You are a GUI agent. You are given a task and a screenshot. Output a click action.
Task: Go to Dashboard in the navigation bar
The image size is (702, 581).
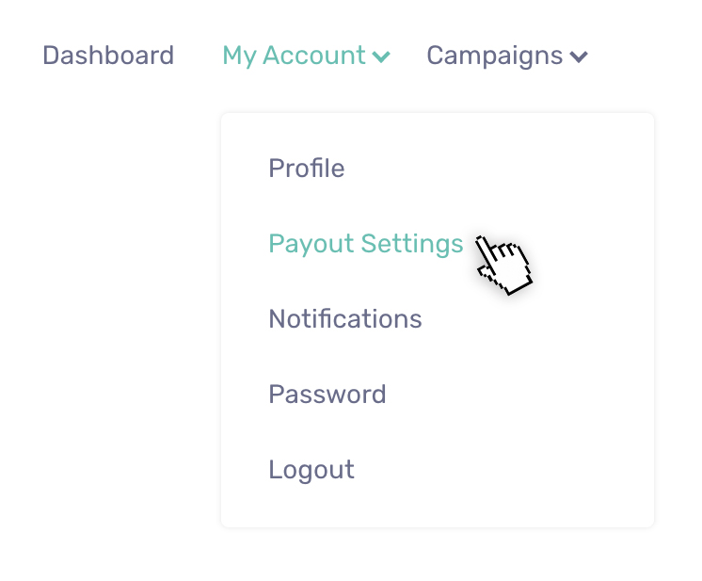[108, 56]
